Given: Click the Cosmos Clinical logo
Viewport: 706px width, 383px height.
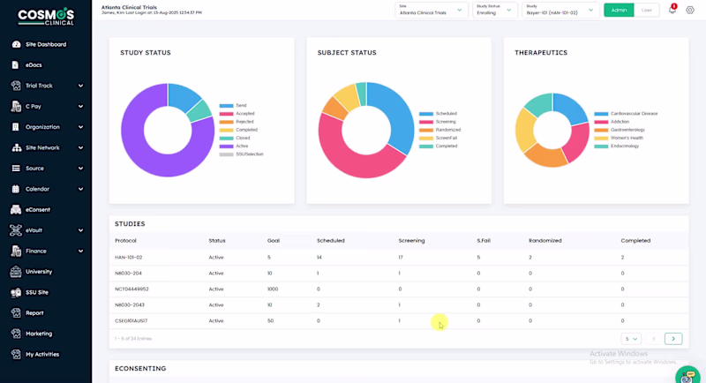Looking at the screenshot, I should tap(46, 17).
